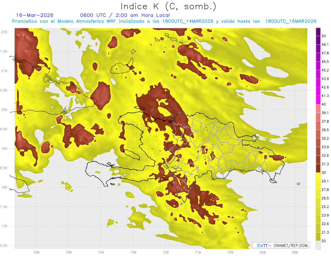The height and width of the screenshot is (256, 331).
Task: Click the bright yellow swatch between 29.1 and 30
Action: (318, 177)
